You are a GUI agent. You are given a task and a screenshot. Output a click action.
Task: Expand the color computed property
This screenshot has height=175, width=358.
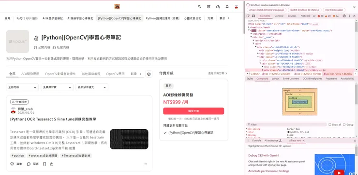[247, 132]
